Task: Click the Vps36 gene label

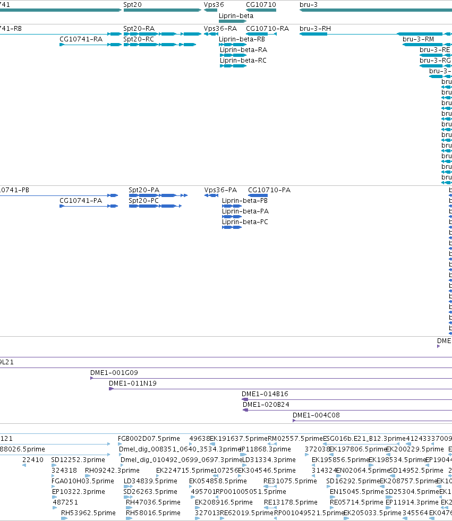Action: click(x=214, y=5)
